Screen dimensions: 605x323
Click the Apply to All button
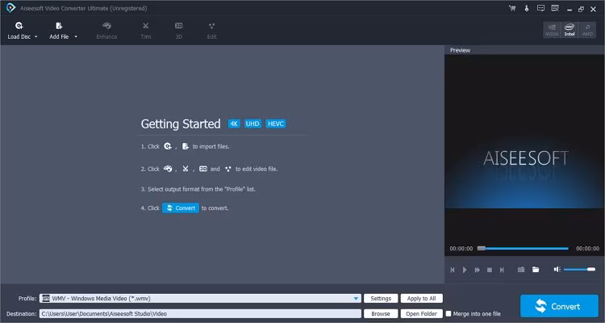point(421,298)
